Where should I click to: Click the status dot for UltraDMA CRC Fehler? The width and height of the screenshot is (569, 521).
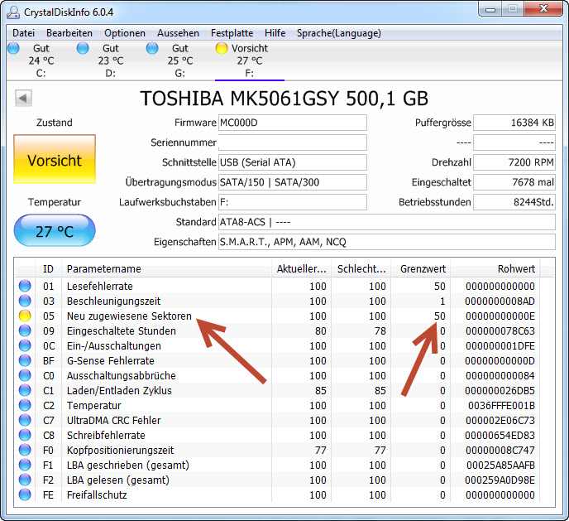pyautogui.click(x=25, y=420)
